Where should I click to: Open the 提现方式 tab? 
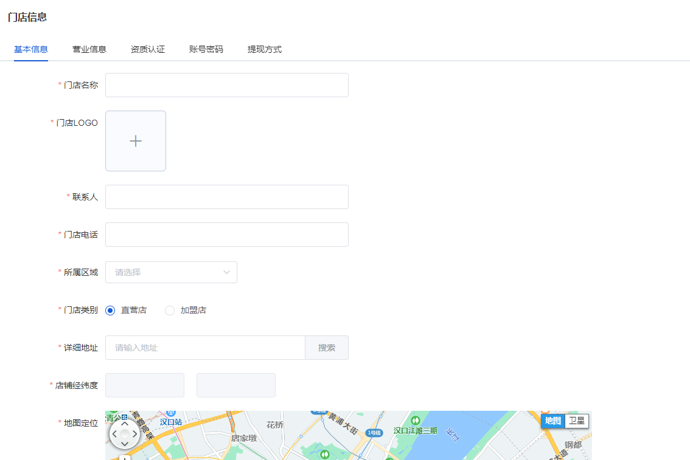pos(265,49)
